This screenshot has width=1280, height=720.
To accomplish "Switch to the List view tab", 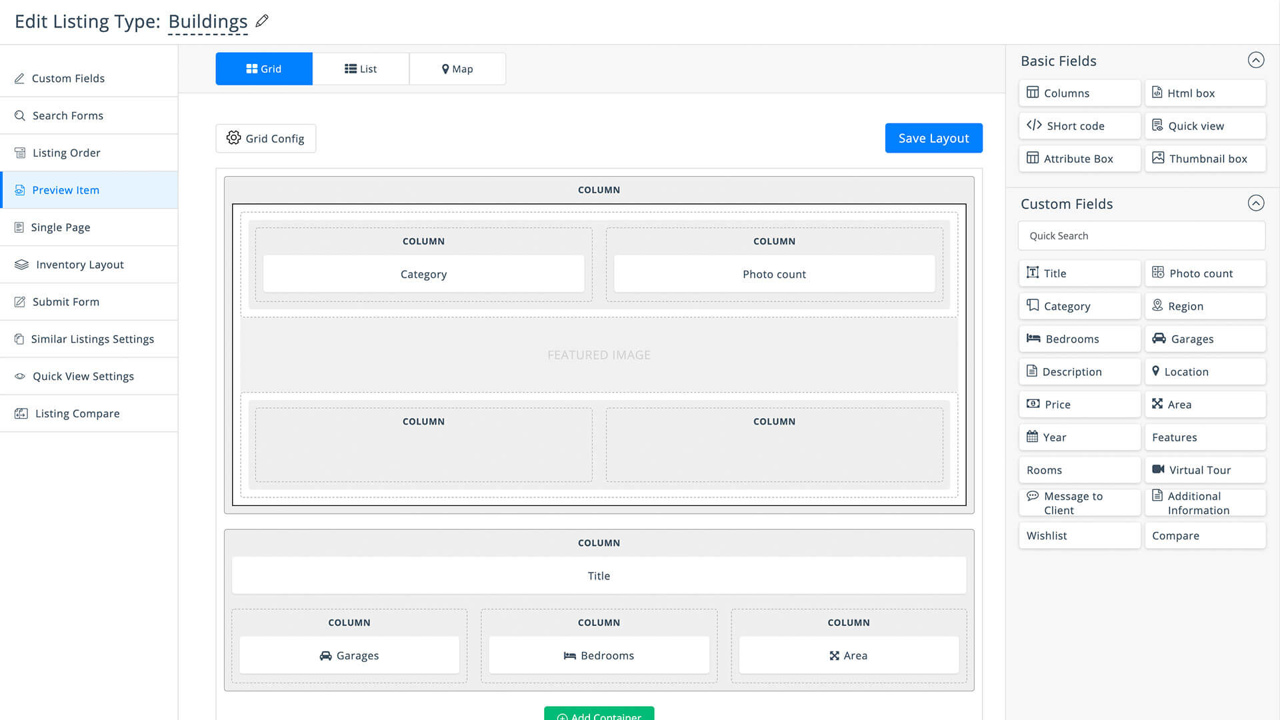I will (361, 69).
